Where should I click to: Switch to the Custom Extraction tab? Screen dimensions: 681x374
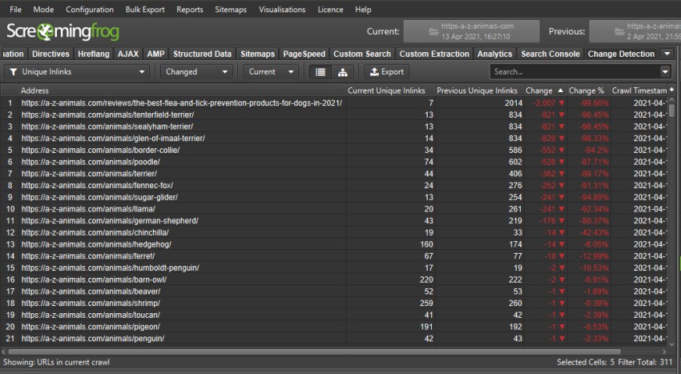point(434,54)
